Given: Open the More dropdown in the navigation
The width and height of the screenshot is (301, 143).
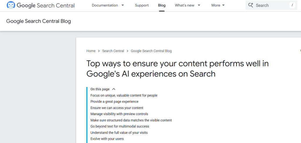Looking at the screenshot, I should point(218,5).
